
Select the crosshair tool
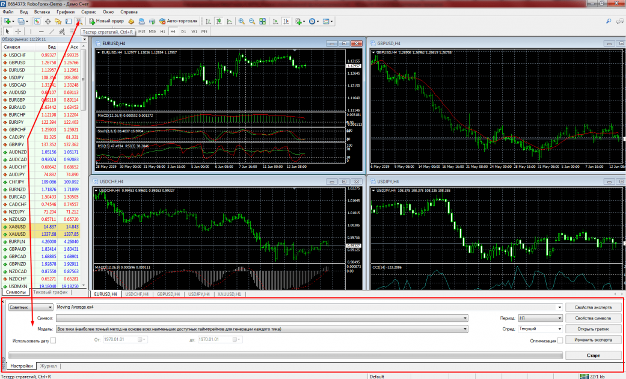(x=18, y=31)
